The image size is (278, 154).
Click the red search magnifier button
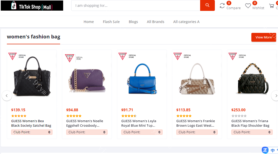click(207, 5)
